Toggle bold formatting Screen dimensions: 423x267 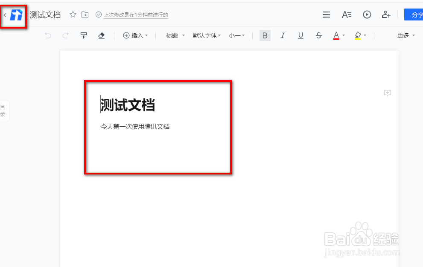pos(265,35)
